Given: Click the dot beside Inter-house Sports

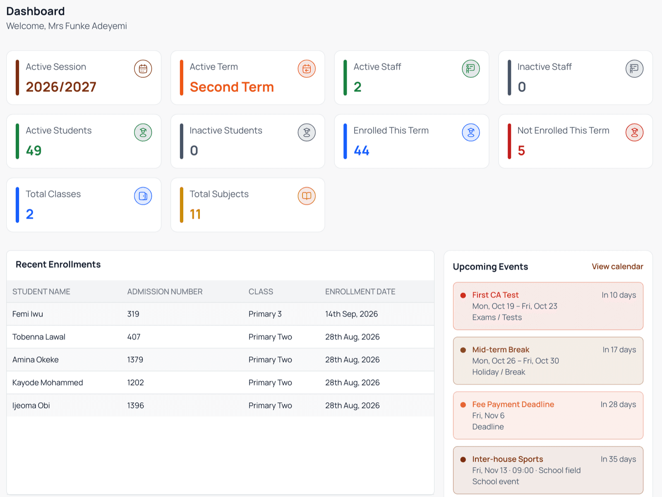Looking at the screenshot, I should pos(463,459).
